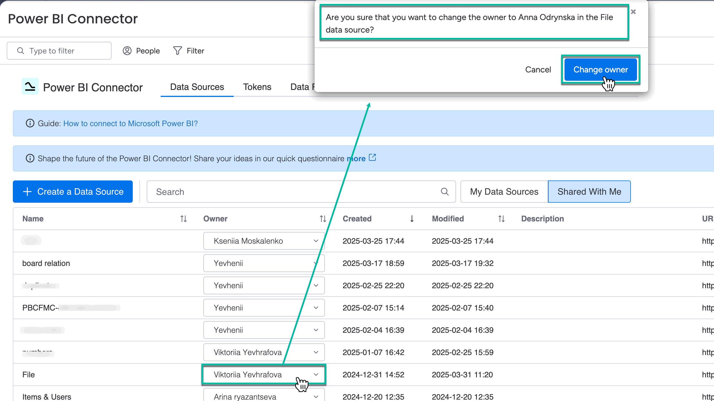The height and width of the screenshot is (401, 714).
Task: Click the Power BI Connector logo icon
Action: pos(30,87)
